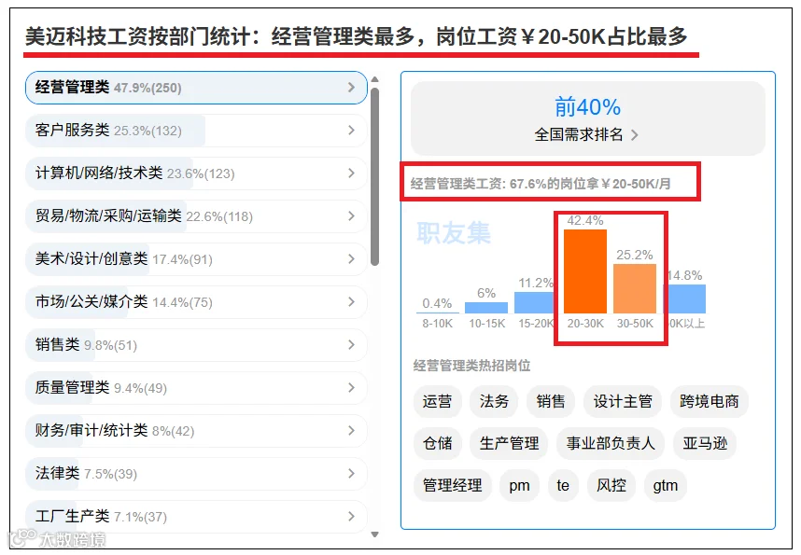
Task: Click the 前40% ranking card
Action: click(x=588, y=118)
